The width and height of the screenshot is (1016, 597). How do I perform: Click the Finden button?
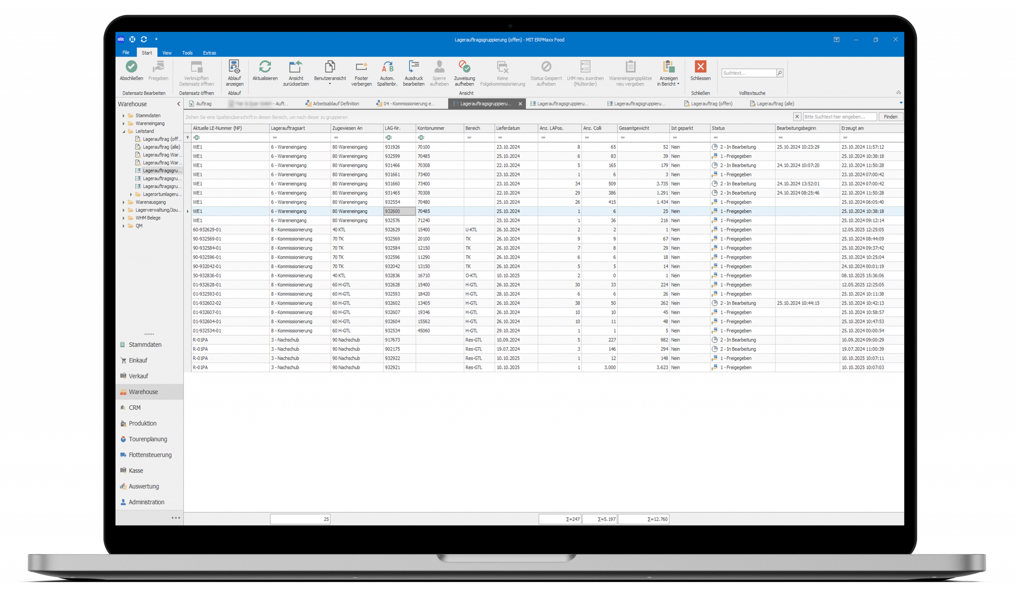(890, 117)
